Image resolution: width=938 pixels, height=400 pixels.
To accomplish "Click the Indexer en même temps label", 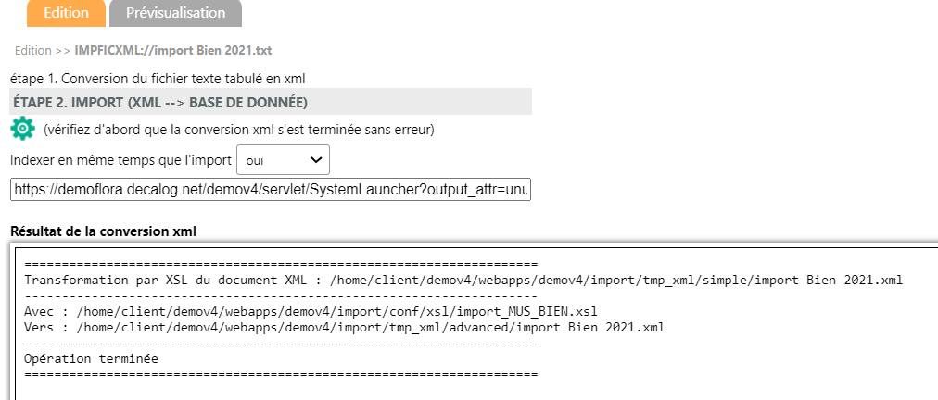I will tap(120, 160).
